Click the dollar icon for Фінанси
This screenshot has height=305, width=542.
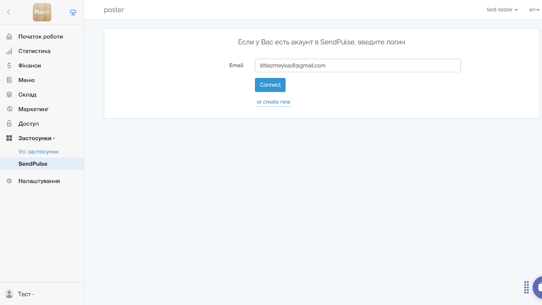tap(9, 66)
